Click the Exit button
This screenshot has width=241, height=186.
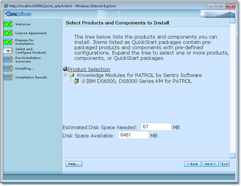click(x=225, y=164)
